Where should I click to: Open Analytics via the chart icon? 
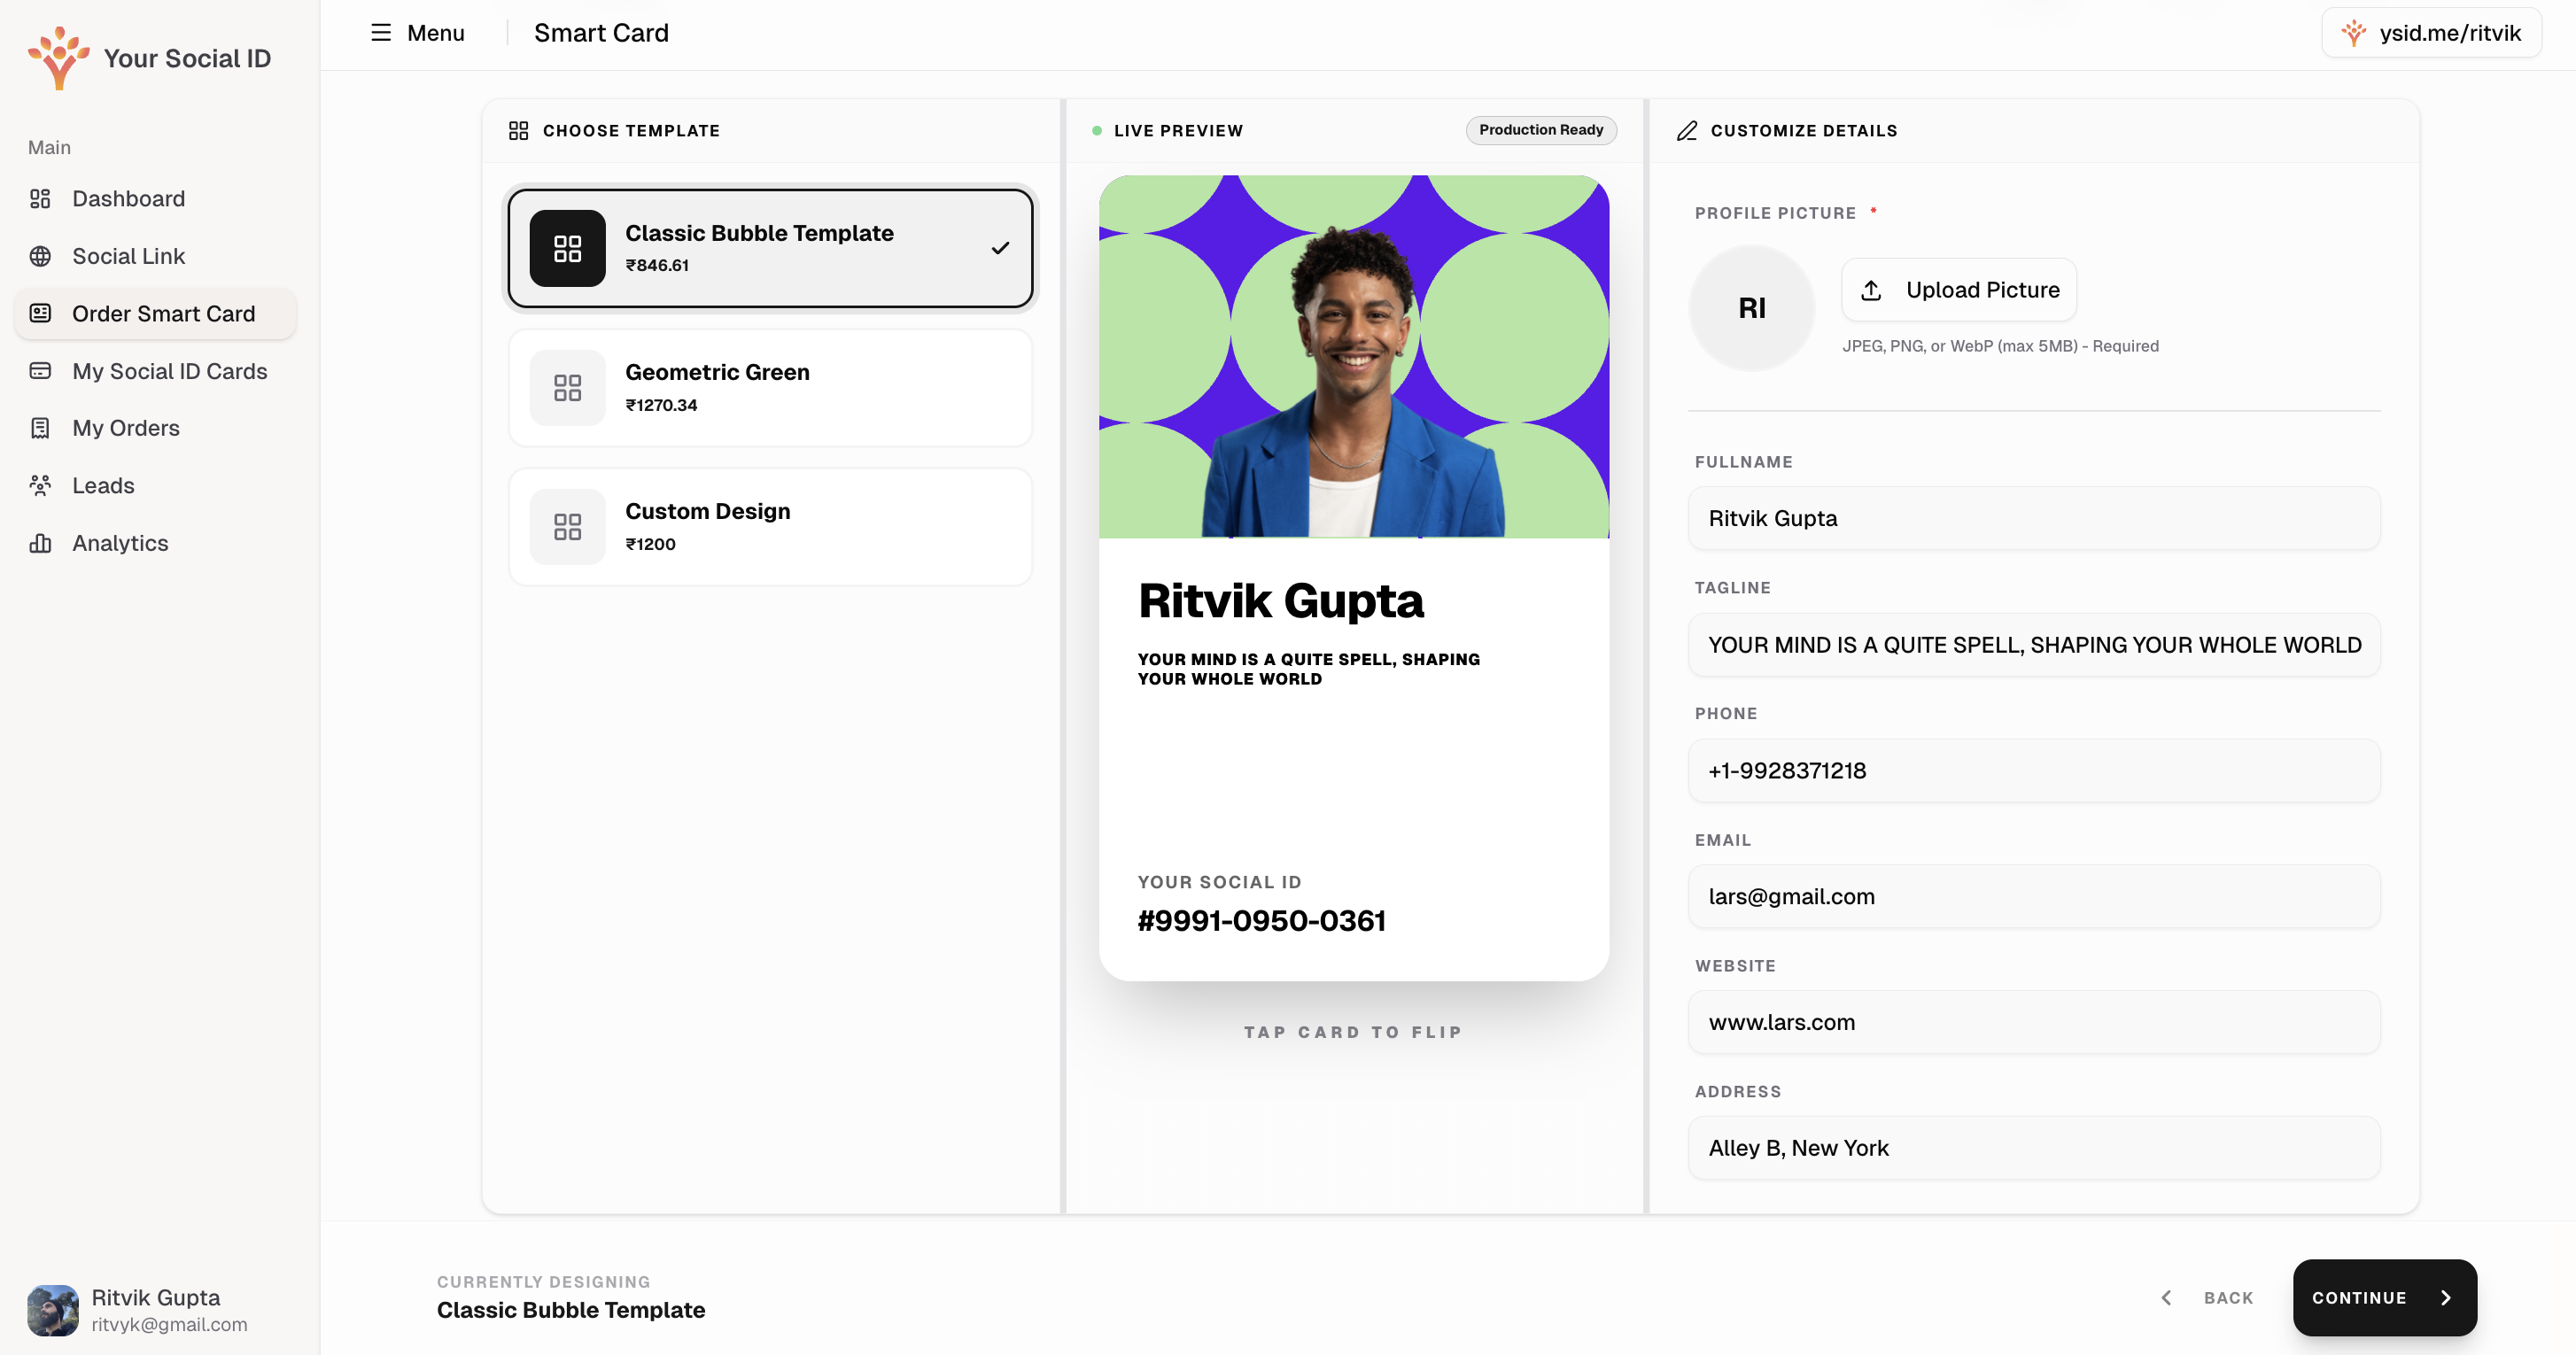tap(40, 542)
